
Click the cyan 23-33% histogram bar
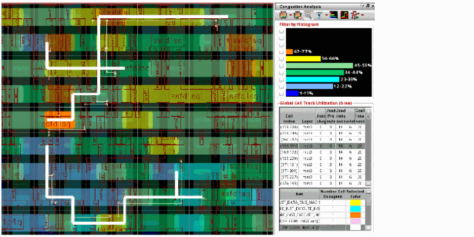(313, 79)
